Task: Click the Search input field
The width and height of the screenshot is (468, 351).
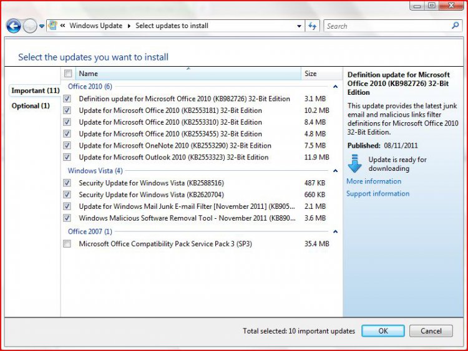Action: click(388, 26)
